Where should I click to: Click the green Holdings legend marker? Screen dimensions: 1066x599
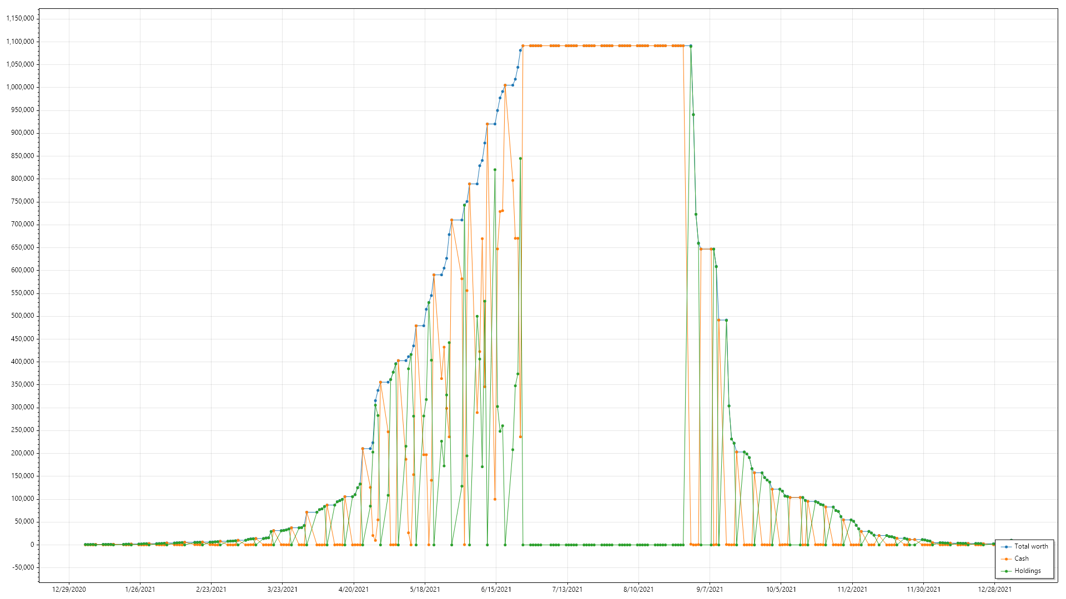coord(1006,571)
